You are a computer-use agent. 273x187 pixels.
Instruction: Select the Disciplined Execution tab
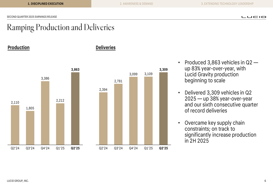[x=46, y=4]
